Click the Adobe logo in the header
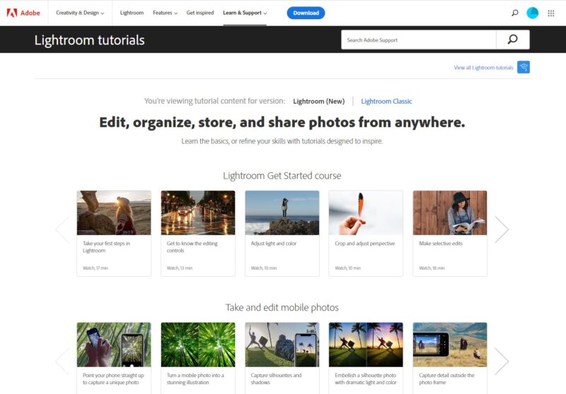566x394 pixels. tap(23, 13)
